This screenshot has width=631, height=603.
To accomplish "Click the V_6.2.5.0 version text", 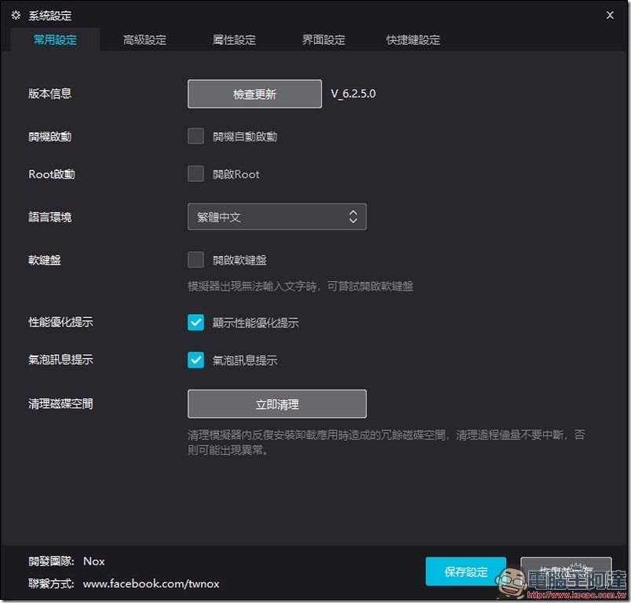I will (x=353, y=93).
